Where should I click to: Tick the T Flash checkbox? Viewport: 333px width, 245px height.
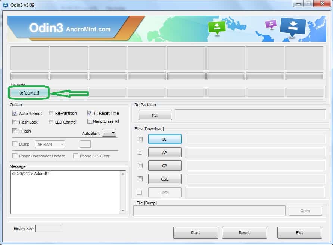tap(15, 131)
